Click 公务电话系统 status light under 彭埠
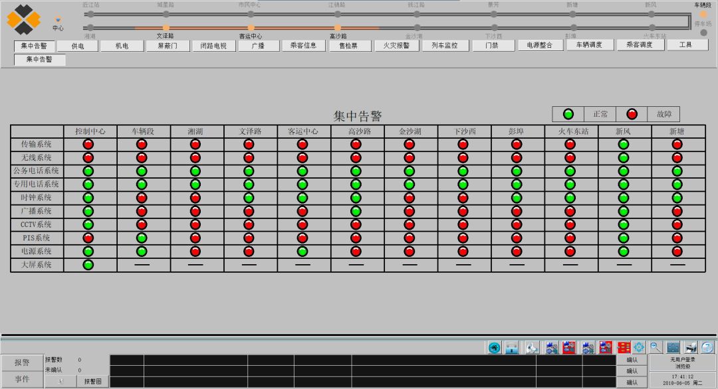The image size is (718, 389). pos(517,171)
